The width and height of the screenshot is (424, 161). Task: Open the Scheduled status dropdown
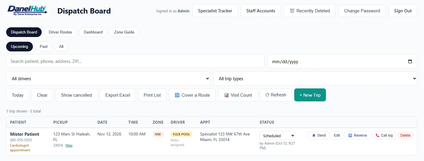[x=277, y=136]
